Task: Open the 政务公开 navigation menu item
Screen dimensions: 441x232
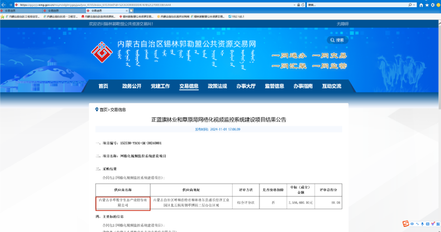Action: tap(131, 86)
